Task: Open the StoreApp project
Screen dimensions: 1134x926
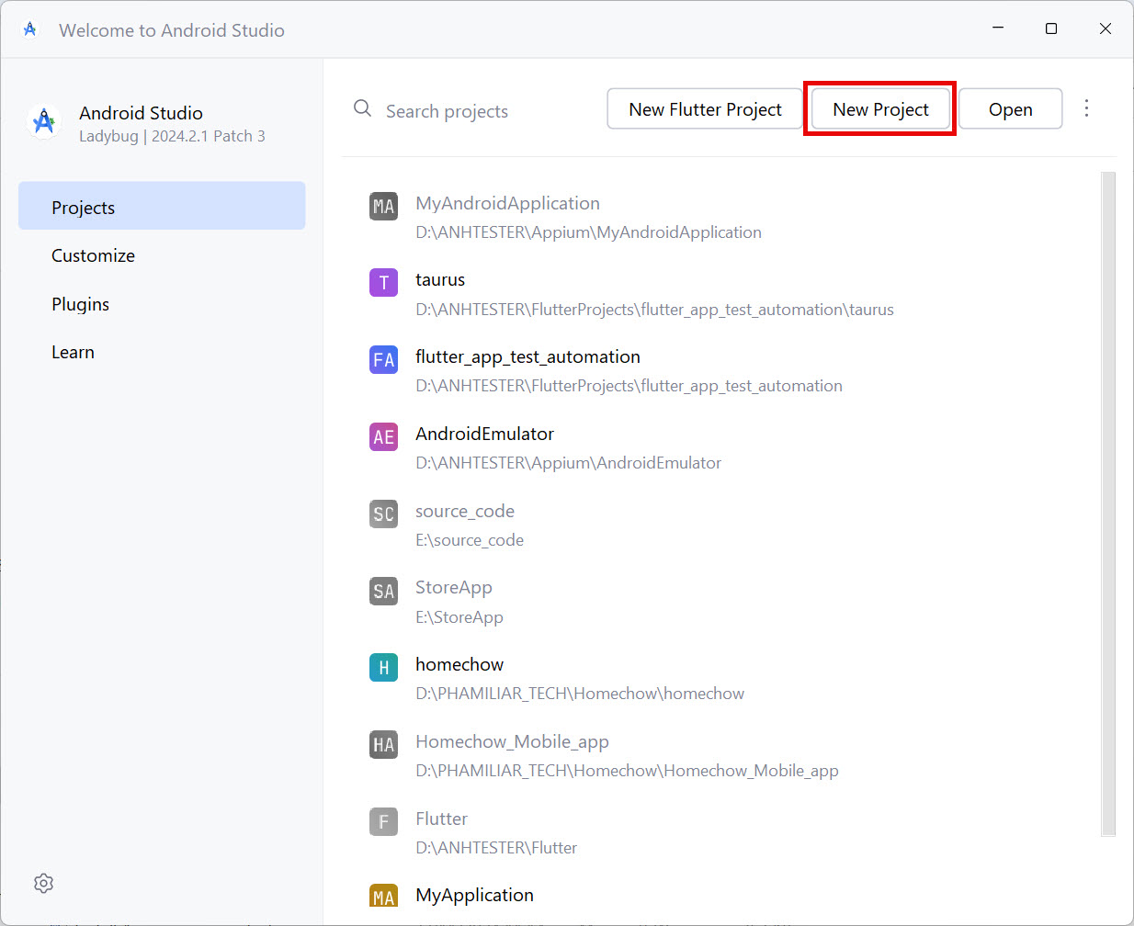Action: coord(721,602)
